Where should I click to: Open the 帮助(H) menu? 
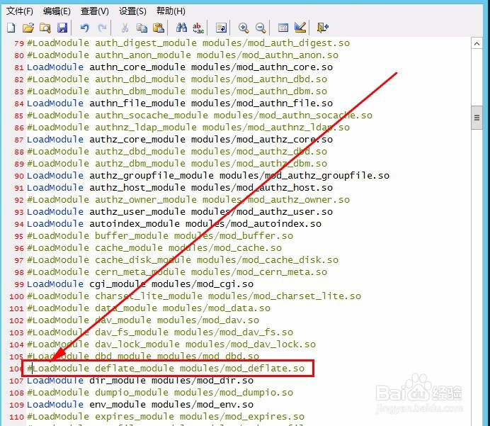pos(171,11)
